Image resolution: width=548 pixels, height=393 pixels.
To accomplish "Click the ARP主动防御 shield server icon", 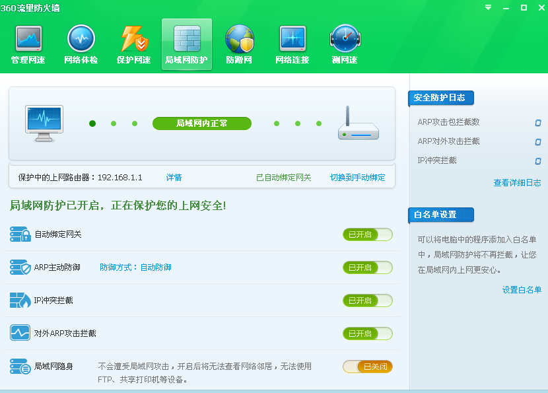I will [20, 267].
